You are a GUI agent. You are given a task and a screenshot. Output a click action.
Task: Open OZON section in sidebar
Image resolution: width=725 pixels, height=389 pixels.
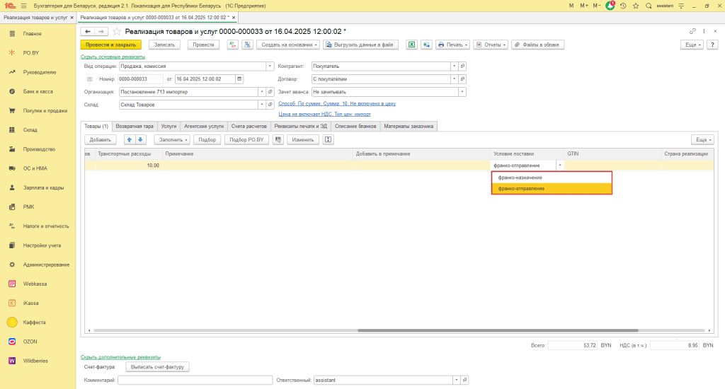[30, 342]
